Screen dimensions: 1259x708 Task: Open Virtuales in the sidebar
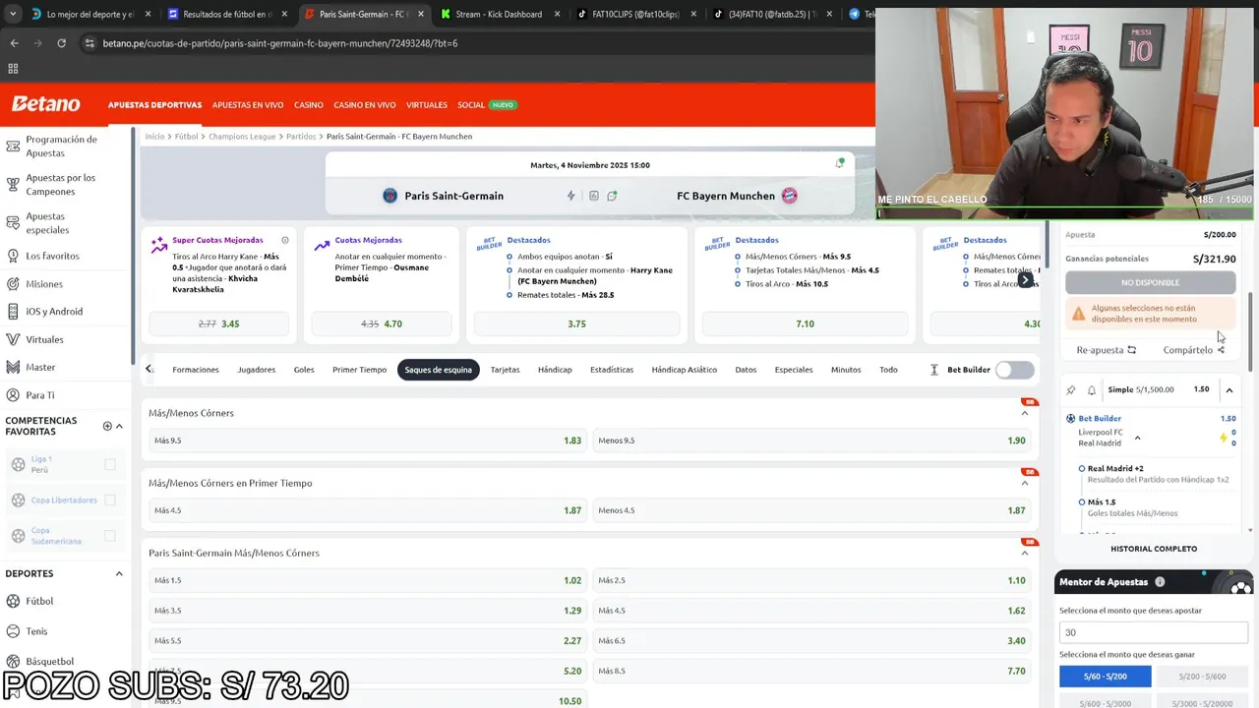click(44, 339)
